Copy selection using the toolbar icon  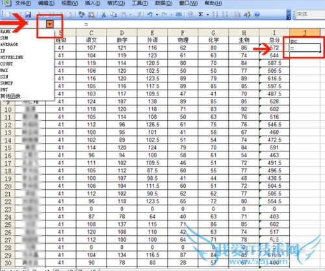[113, 14]
